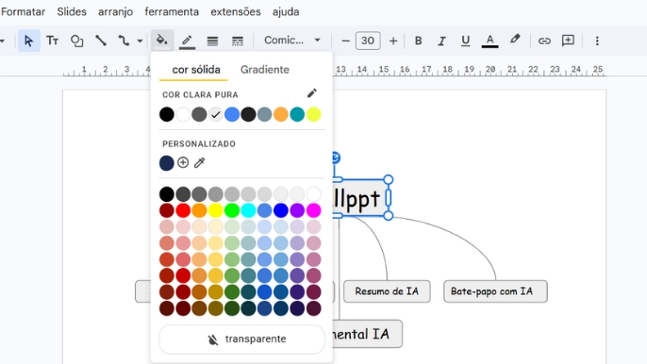Select cyan in the color grid
This screenshot has height=364, width=647.
248,210
